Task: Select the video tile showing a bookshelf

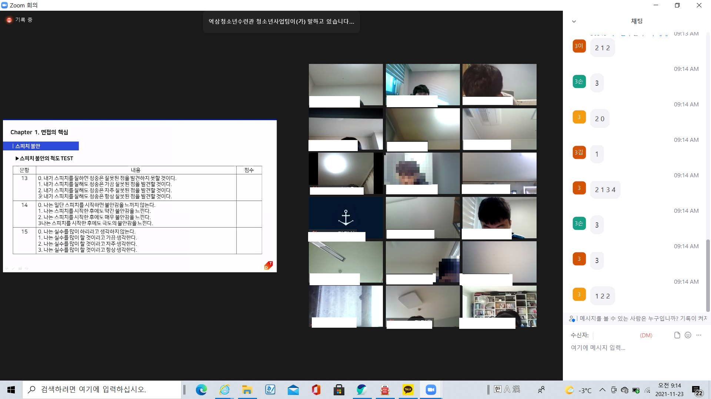Action: (x=499, y=306)
